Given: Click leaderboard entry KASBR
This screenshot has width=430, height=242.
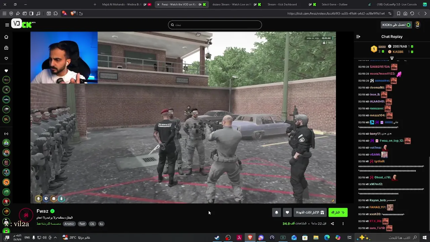Looking at the screenshot, I should (398, 52).
